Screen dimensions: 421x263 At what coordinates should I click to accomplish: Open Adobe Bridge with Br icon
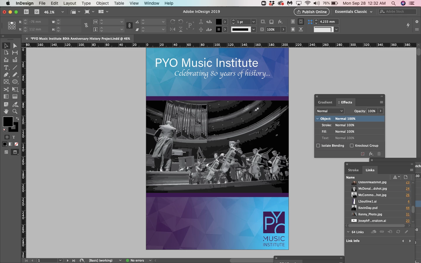pos(26,12)
